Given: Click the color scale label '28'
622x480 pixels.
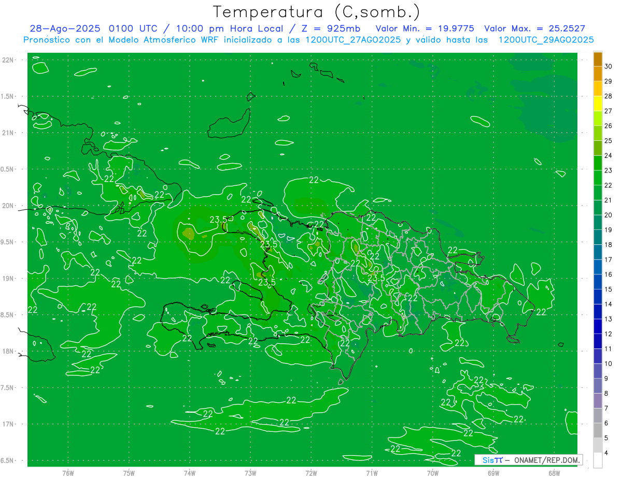Looking at the screenshot, I should 608,96.
